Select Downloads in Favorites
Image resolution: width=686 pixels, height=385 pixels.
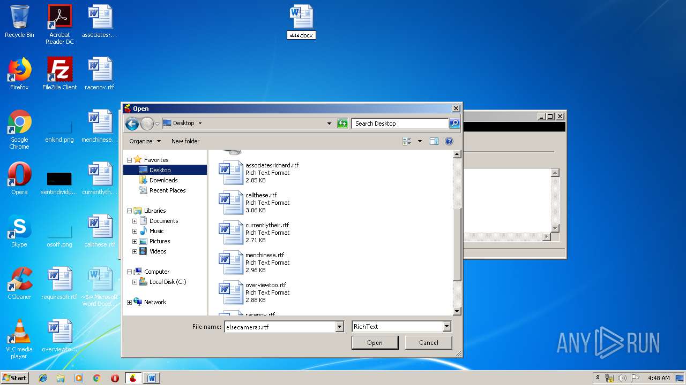pos(163,180)
